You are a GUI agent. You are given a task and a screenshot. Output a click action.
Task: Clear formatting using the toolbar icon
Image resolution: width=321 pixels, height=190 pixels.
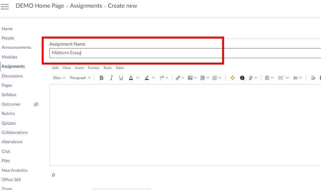tap(313, 78)
